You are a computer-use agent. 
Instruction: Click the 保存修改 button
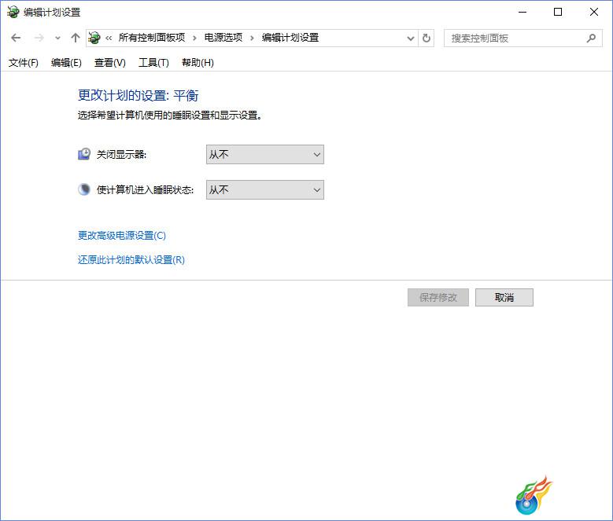pyautogui.click(x=438, y=297)
